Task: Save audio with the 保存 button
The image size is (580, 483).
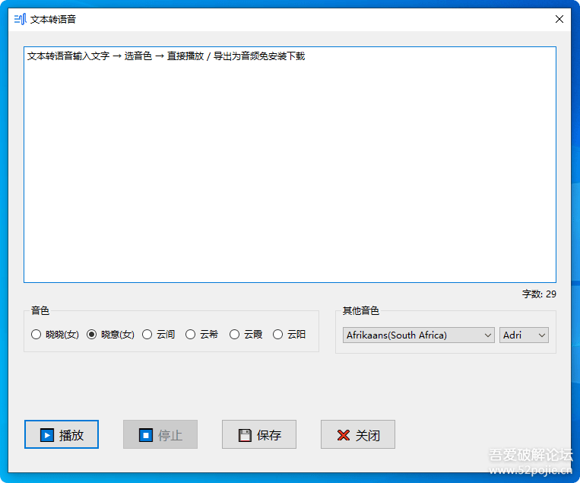Action: (x=259, y=434)
